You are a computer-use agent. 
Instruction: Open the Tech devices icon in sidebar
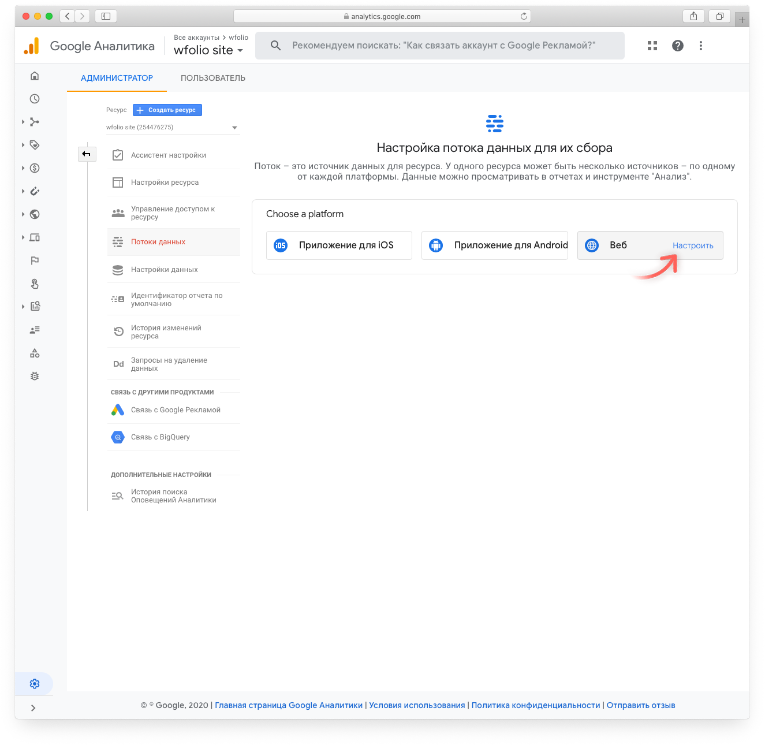[35, 237]
